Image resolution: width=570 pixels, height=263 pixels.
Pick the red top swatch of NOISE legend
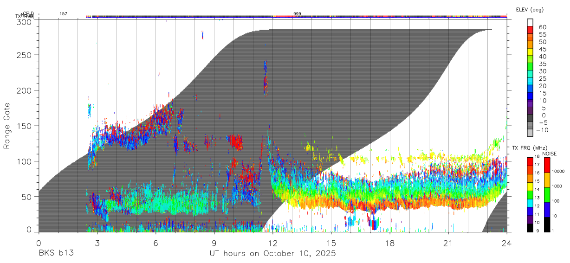click(x=547, y=165)
